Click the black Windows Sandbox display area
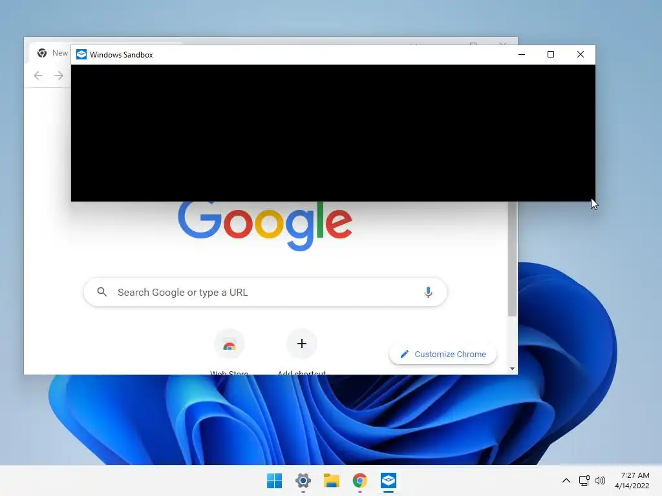Image resolution: width=662 pixels, height=496 pixels. (333, 133)
